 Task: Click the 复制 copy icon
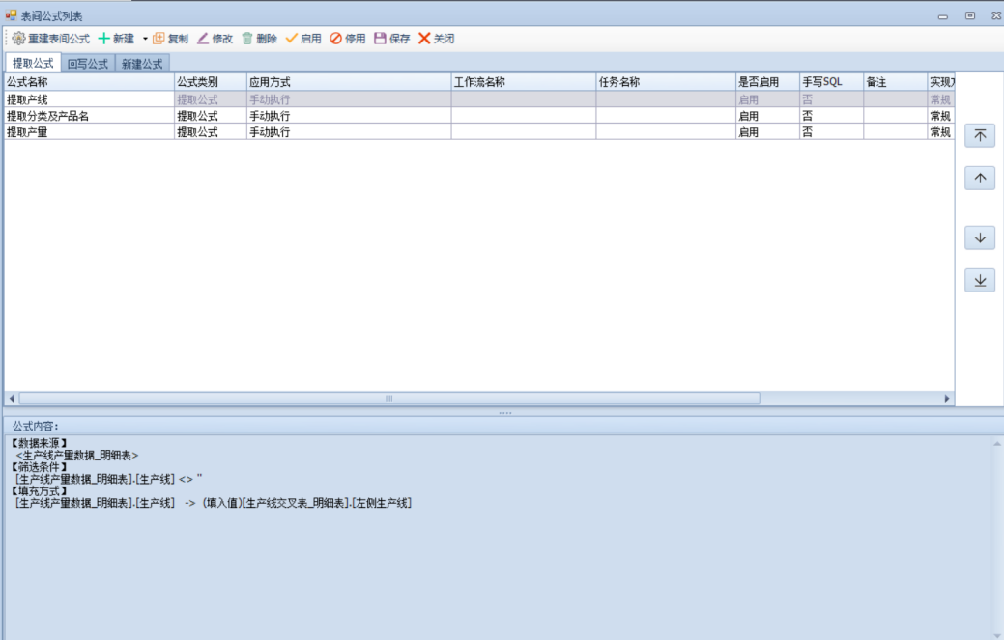coord(159,39)
